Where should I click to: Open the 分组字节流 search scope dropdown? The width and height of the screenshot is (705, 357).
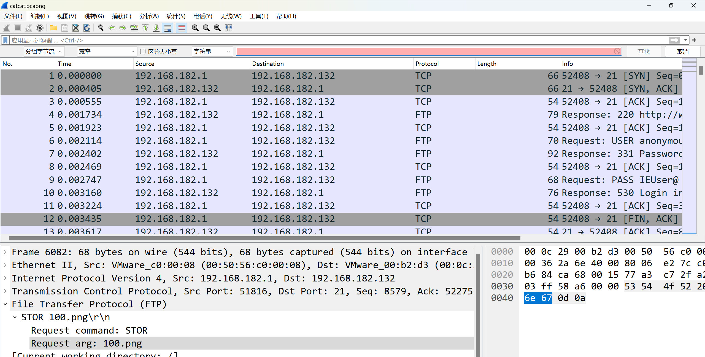pyautogui.click(x=44, y=52)
